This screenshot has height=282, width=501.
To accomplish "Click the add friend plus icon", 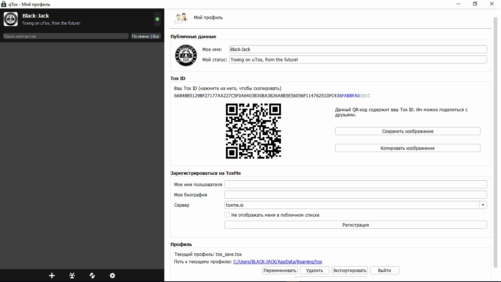I will coord(52,275).
